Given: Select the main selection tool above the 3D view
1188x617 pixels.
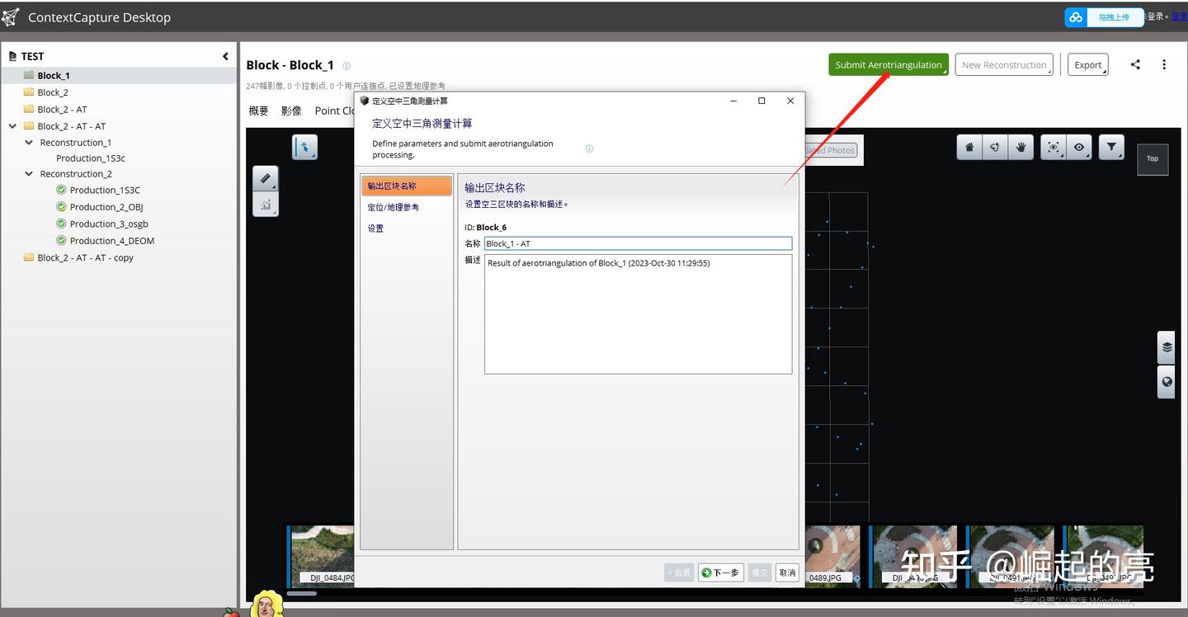Looking at the screenshot, I should click(304, 147).
